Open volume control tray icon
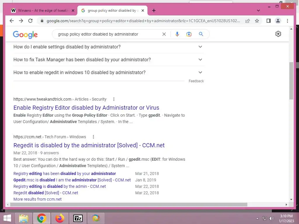The width and height of the screenshot is (299, 224). coord(271,218)
